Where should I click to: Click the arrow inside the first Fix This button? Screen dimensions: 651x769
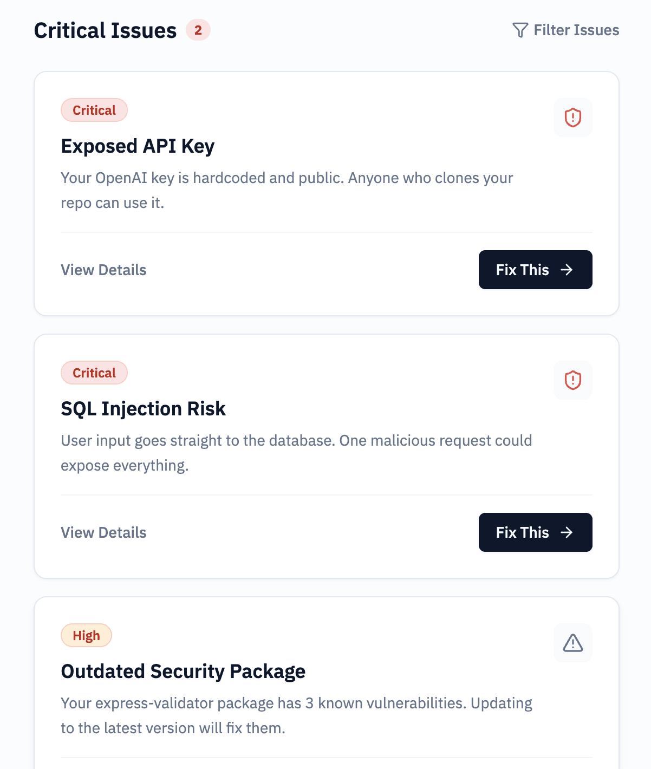[x=567, y=270]
